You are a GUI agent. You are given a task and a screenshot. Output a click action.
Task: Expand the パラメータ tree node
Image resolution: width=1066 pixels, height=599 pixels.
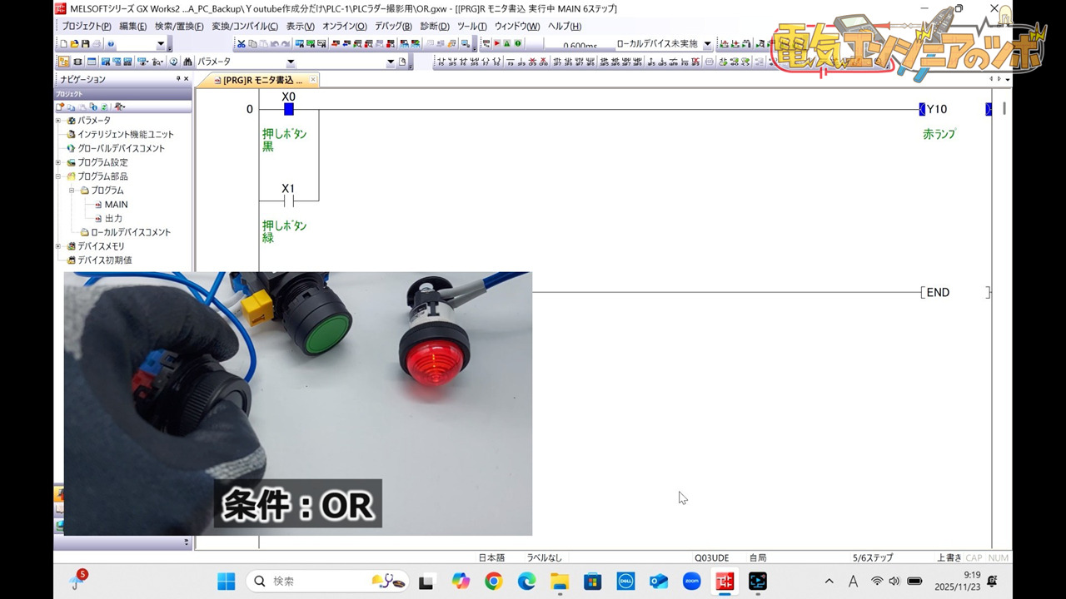pyautogui.click(x=58, y=121)
